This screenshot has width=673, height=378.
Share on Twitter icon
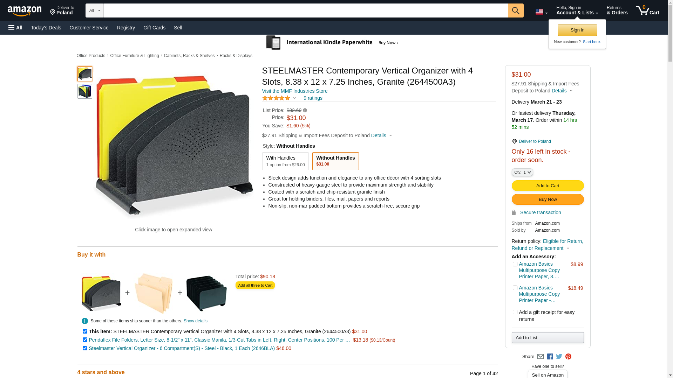[559, 357]
